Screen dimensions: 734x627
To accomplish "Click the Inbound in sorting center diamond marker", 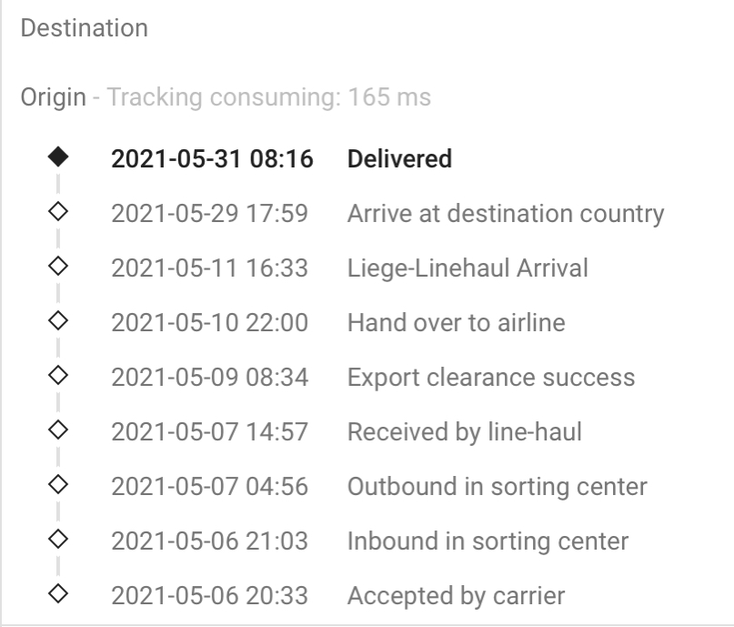I will [58, 541].
